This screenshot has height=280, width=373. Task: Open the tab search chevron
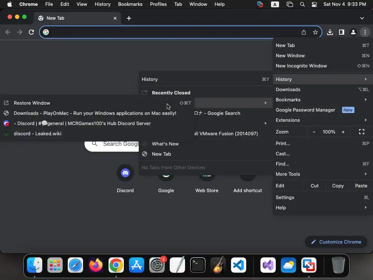coord(362,18)
